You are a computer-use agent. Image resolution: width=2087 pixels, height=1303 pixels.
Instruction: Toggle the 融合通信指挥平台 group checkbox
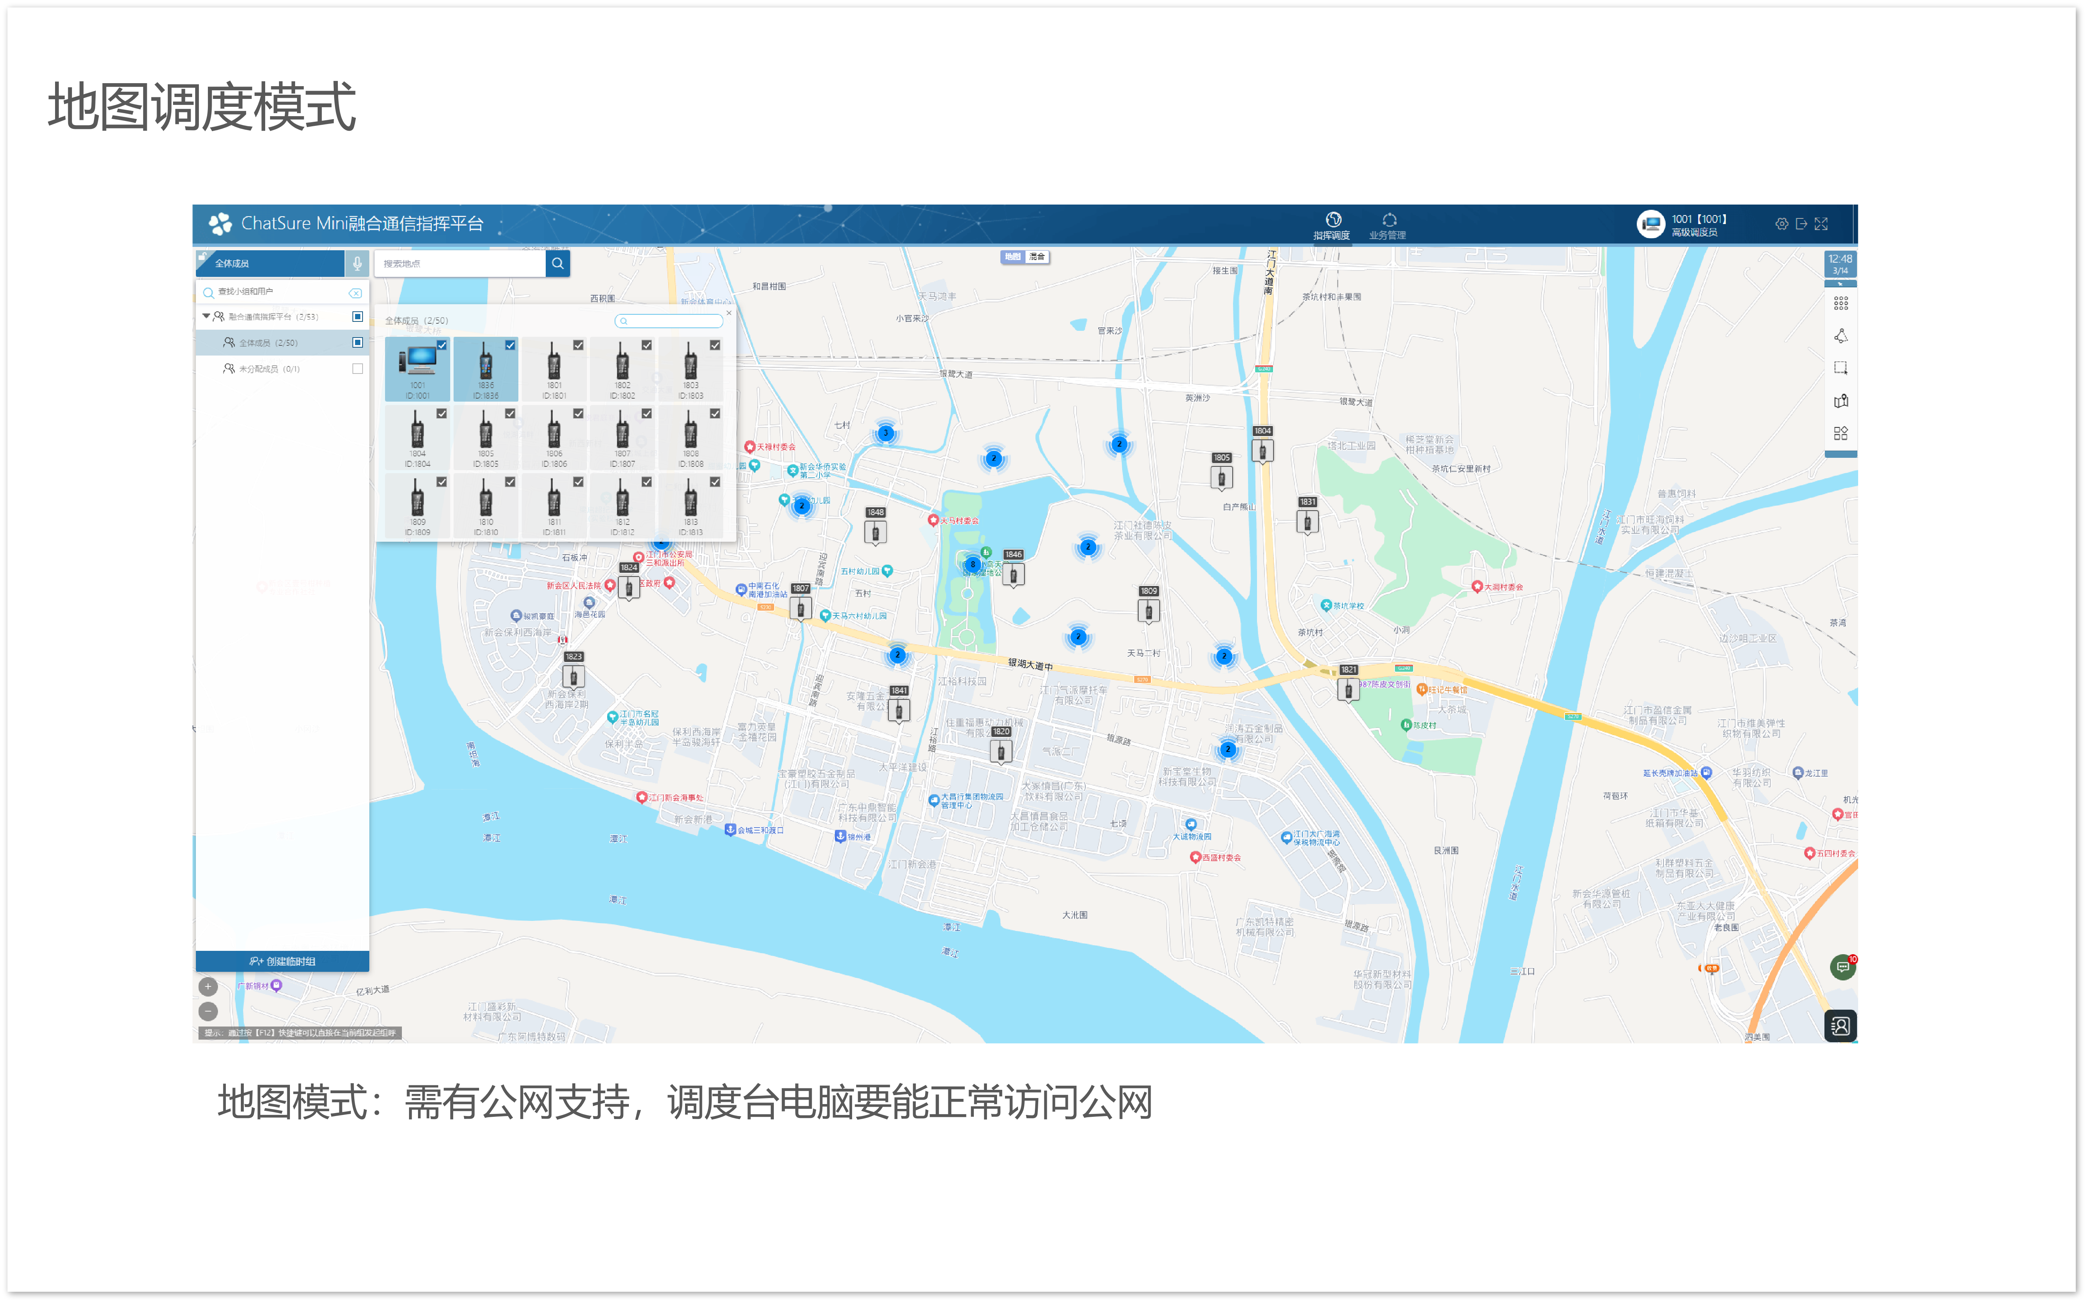[x=357, y=316]
